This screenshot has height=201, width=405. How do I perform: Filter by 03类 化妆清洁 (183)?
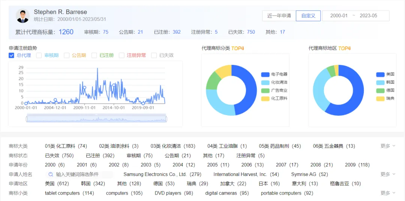pyautogui.click(x=173, y=146)
